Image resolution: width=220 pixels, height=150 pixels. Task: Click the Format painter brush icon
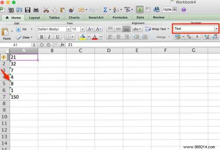tap(71, 10)
